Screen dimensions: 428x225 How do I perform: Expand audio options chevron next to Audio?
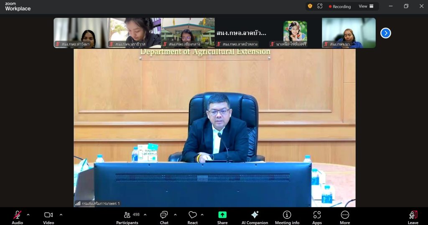pyautogui.click(x=28, y=215)
